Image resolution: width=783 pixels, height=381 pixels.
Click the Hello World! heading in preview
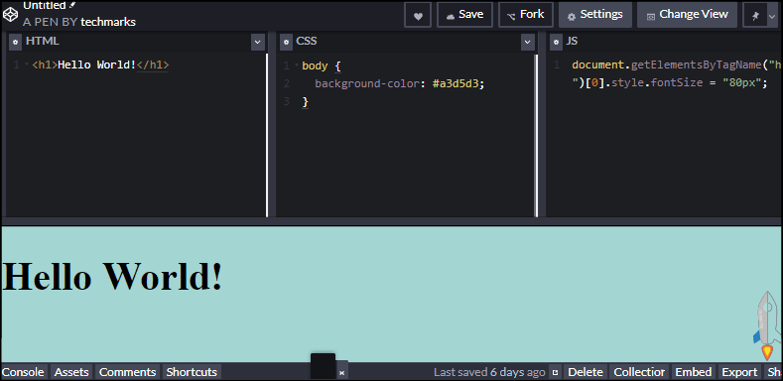(x=112, y=276)
